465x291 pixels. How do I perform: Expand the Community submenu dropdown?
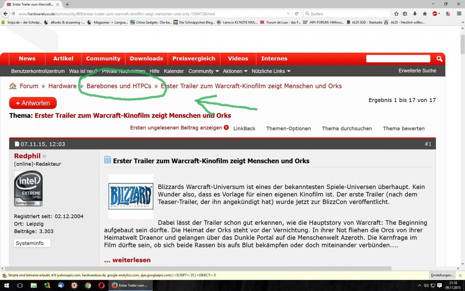pos(204,71)
